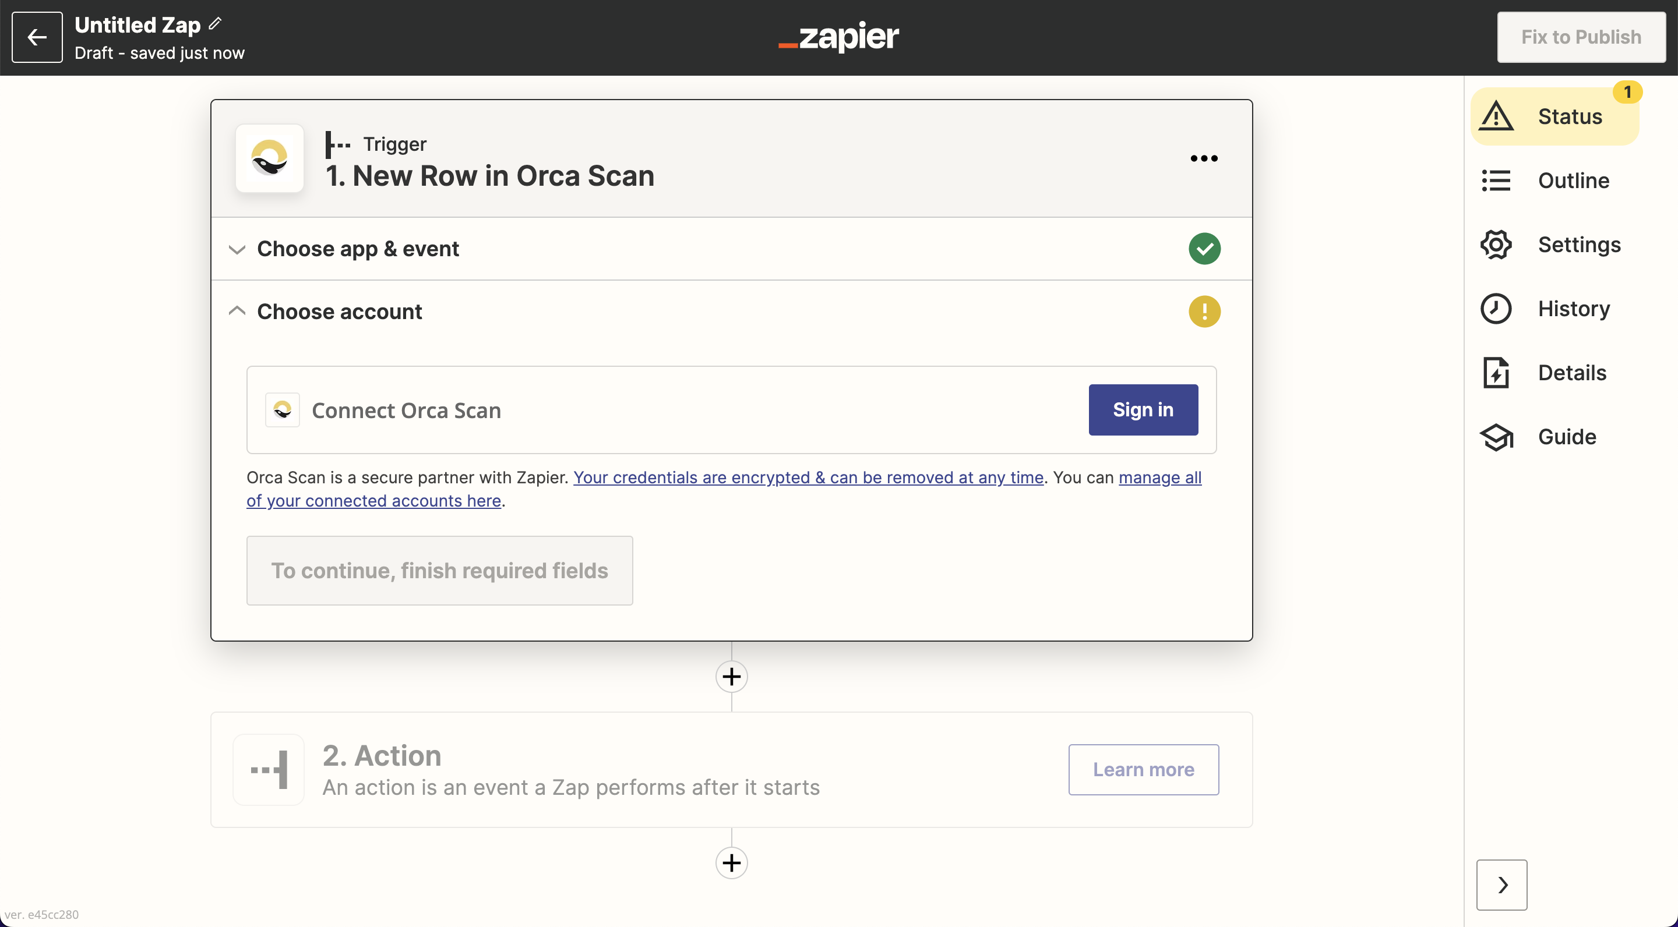Open the Details panel
1678x927 pixels.
click(1571, 372)
